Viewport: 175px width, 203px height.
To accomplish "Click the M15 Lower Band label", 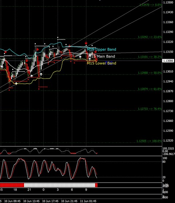I will point(101,63).
